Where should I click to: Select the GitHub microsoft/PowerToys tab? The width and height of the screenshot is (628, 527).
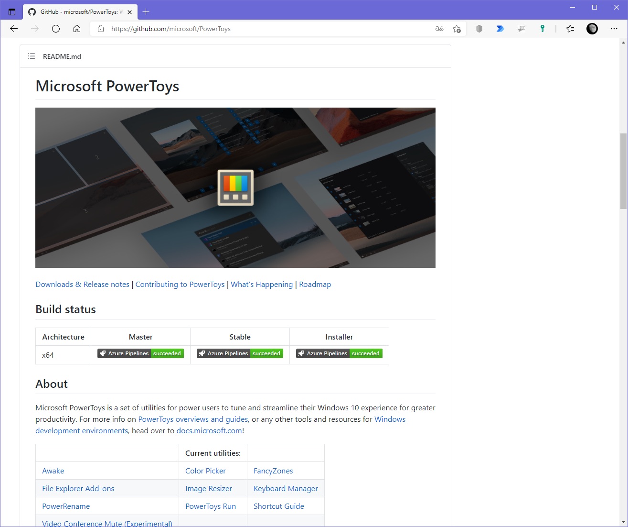[x=80, y=12]
